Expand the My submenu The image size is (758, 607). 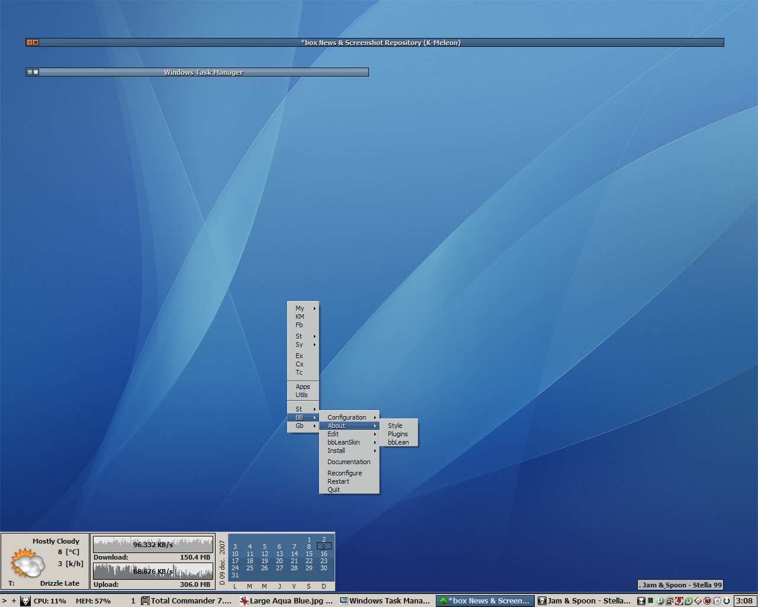tap(303, 308)
